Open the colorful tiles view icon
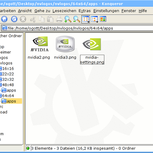Screen dimensions: 153x153 pyautogui.click(x=103, y=19)
